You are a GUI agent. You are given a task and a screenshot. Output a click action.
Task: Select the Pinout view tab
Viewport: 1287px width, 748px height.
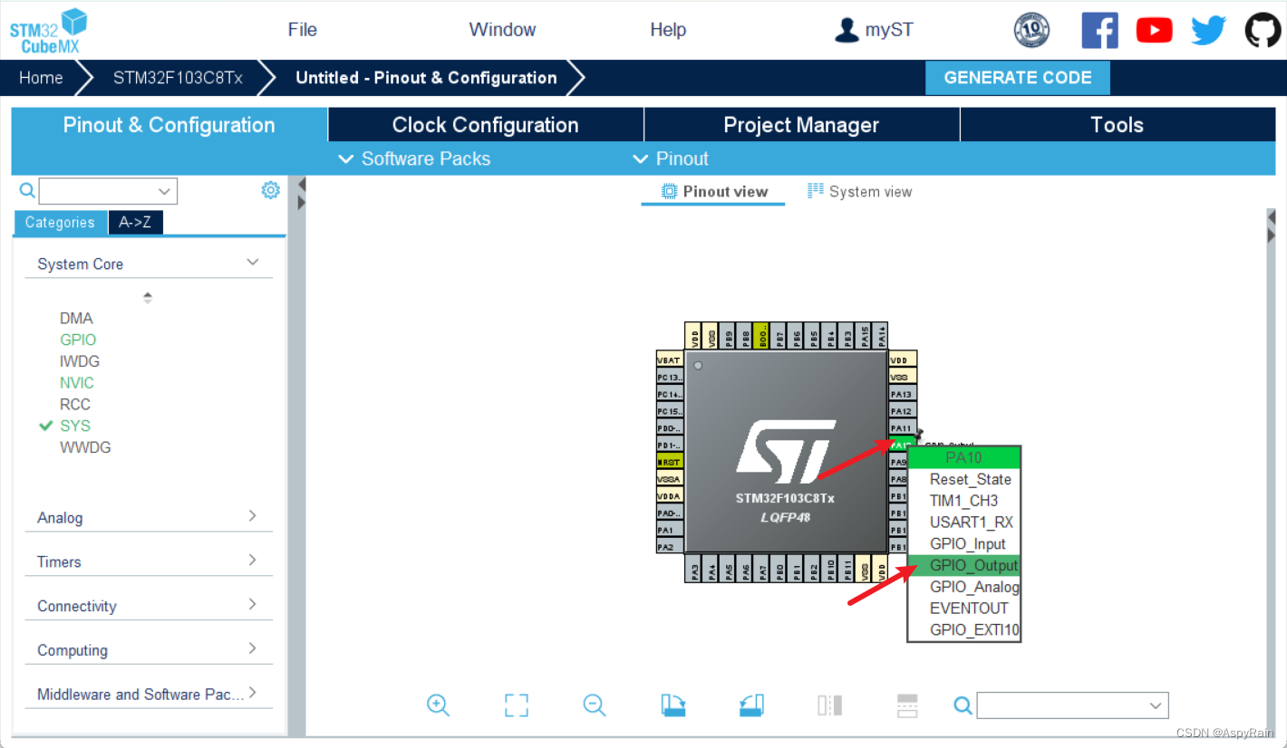pyautogui.click(x=714, y=191)
